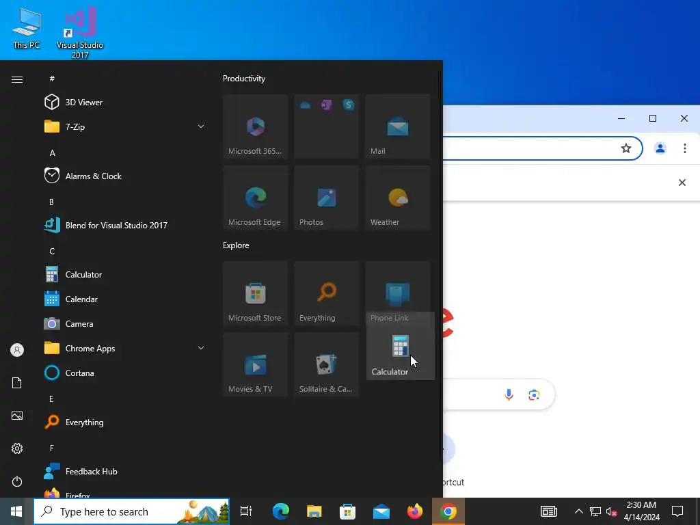Open the Phone Link tile

click(x=398, y=288)
